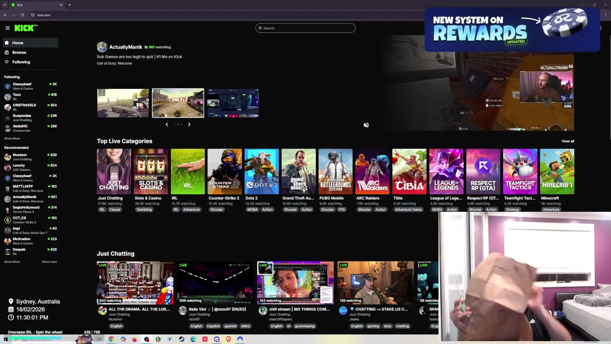Open chill stream BIG THINGS thumbnail
Viewport: 611px width, 344px height.
coord(295,283)
